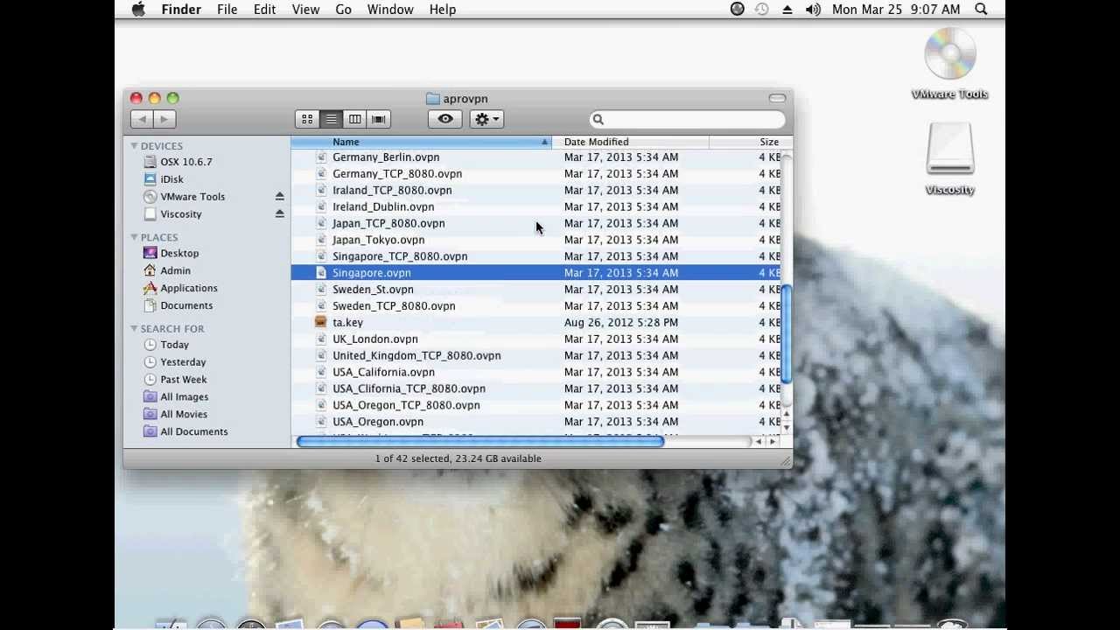The width and height of the screenshot is (1120, 630).
Task: Go forward in Finder history
Action: [164, 119]
